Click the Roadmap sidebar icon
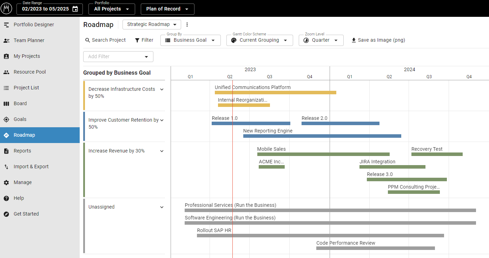This screenshot has height=258, width=489. point(6,135)
